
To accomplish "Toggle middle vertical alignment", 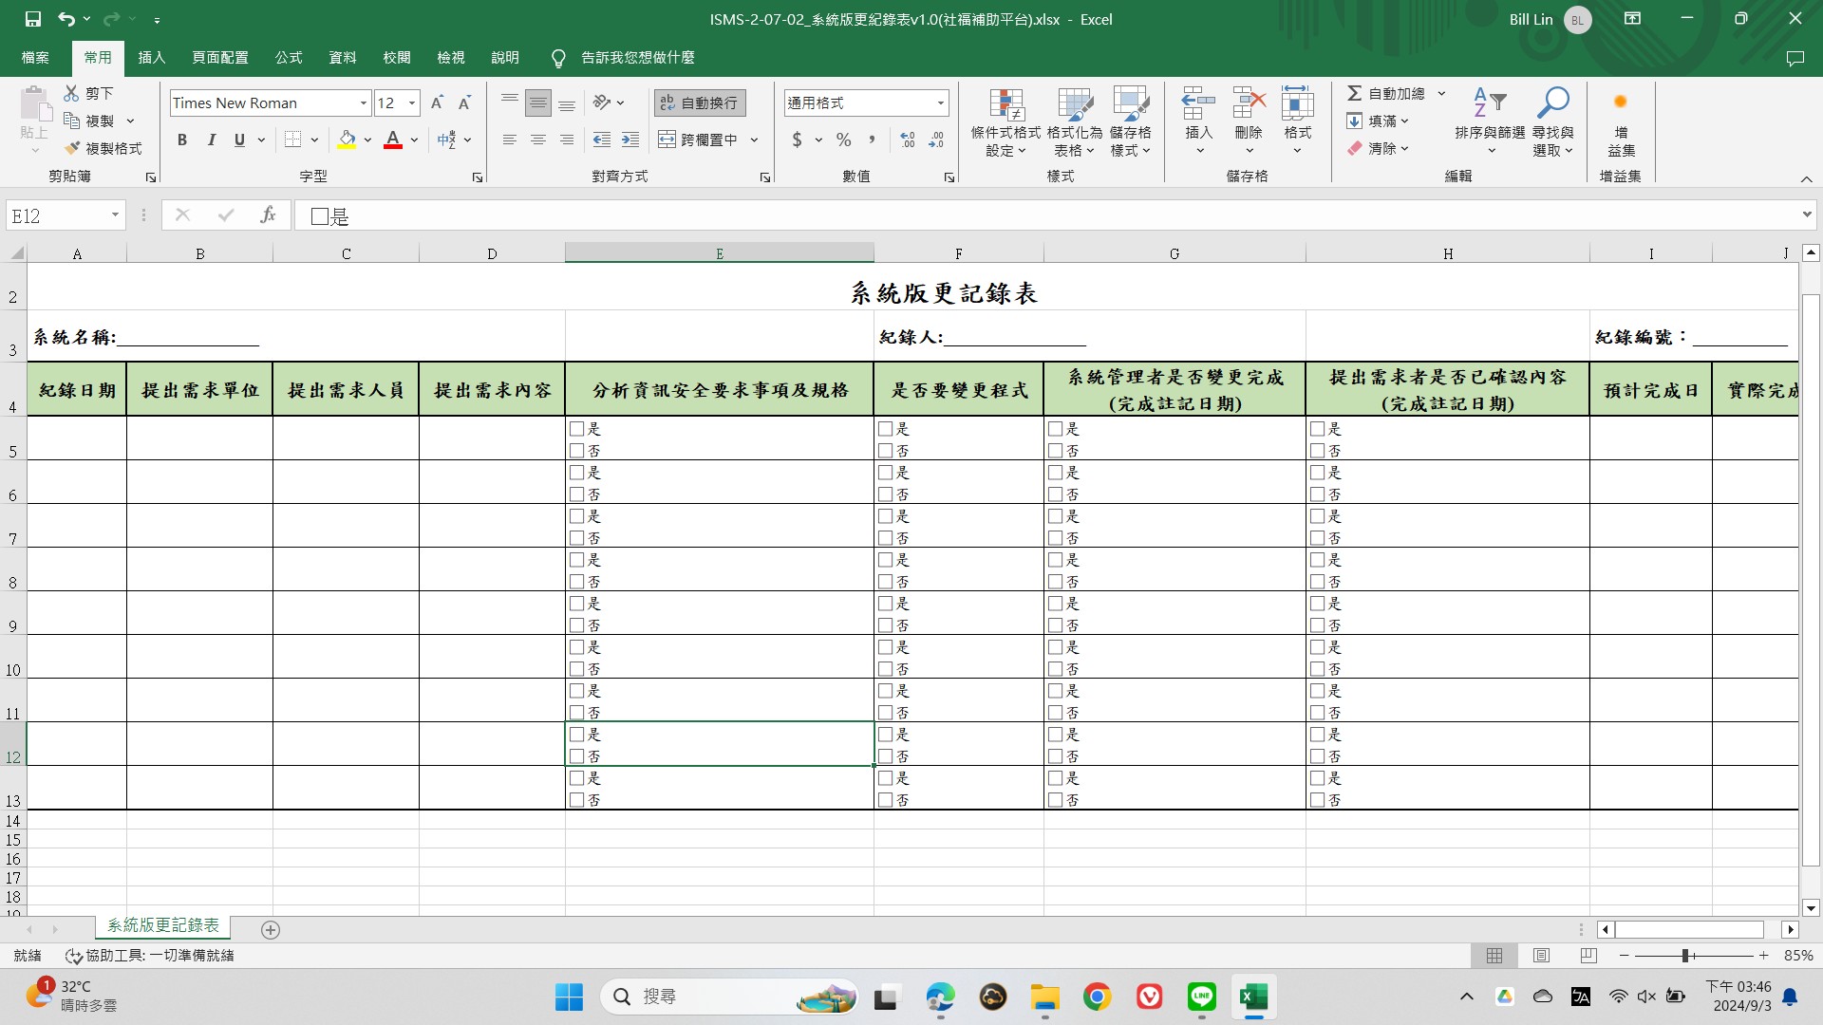I will 538,102.
